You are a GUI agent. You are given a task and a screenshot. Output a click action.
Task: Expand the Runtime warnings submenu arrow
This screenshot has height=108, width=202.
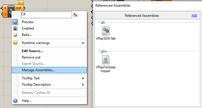(83, 43)
